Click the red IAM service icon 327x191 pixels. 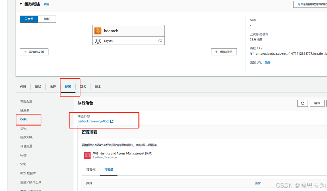87,155
